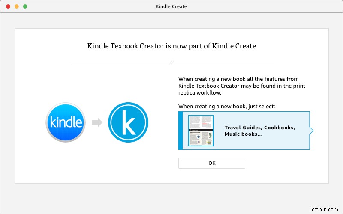Click the Kindle Create window title
The height and width of the screenshot is (214, 343).
click(171, 6)
